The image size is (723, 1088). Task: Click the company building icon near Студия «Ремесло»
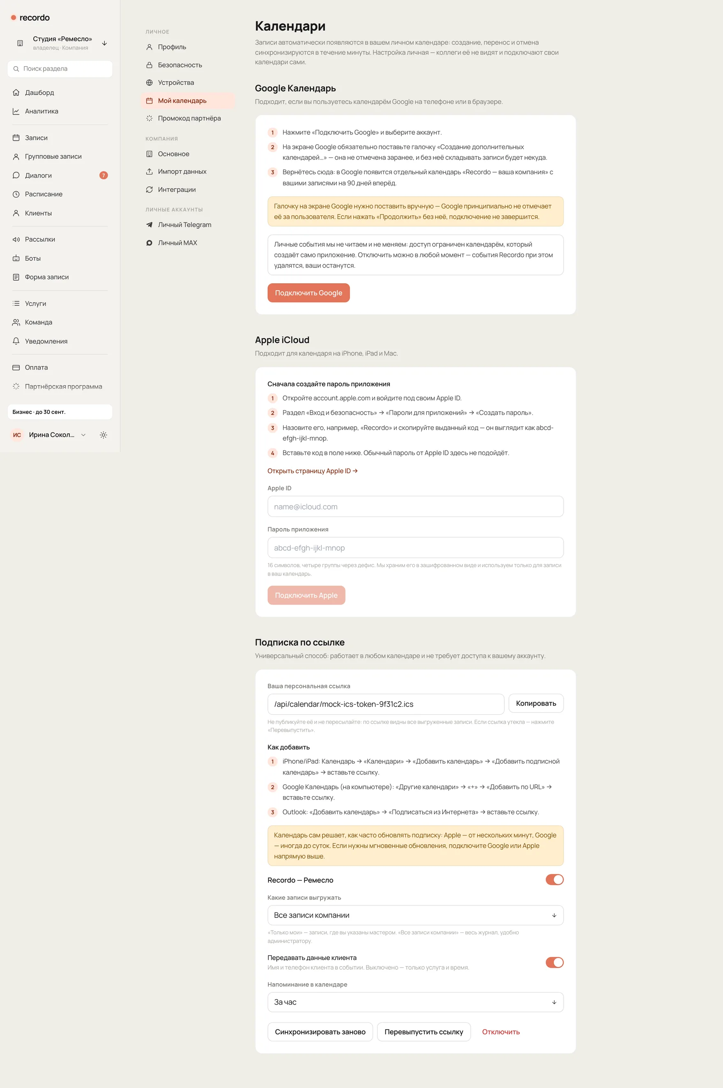click(20, 43)
